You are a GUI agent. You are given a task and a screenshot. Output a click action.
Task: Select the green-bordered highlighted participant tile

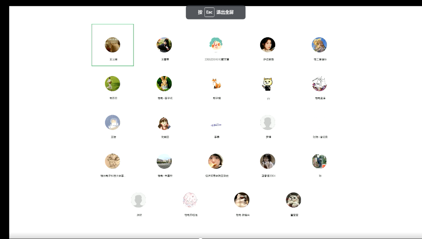(112, 45)
